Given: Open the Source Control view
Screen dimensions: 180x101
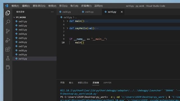Looking at the screenshot, I should (8, 31).
